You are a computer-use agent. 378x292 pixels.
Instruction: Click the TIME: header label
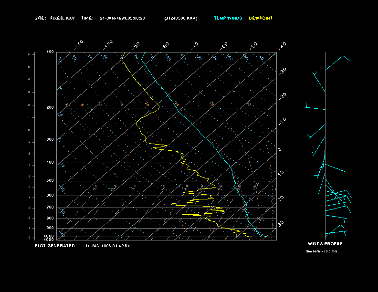pos(87,18)
